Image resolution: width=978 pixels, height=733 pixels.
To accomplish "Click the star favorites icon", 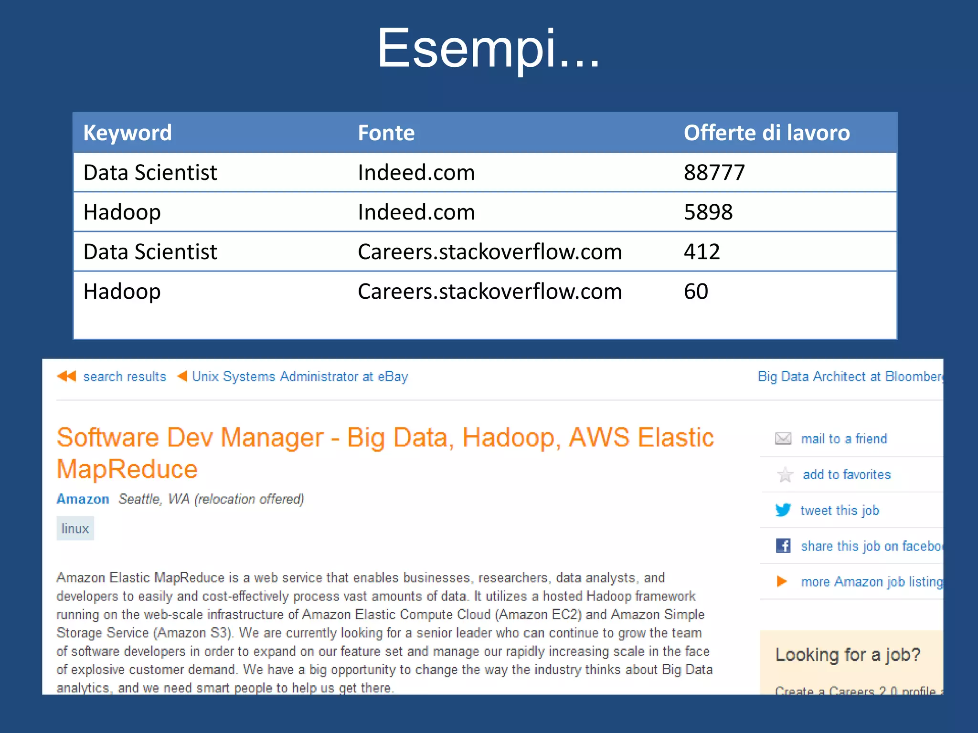I will click(785, 474).
